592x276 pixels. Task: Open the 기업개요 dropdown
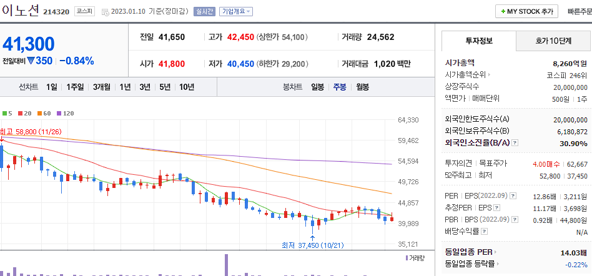[x=236, y=12]
